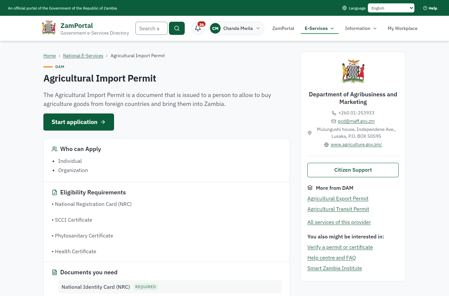The image size is (449, 296).
Task: Visit the www.agriculture.gov.zm link
Action: point(356,144)
